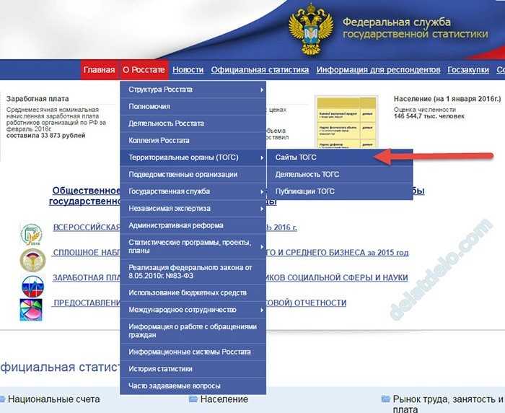Expand the Территориальные органы (ТОГС) submenu arrow
Image resolution: width=505 pixels, height=413 pixels.
point(262,157)
